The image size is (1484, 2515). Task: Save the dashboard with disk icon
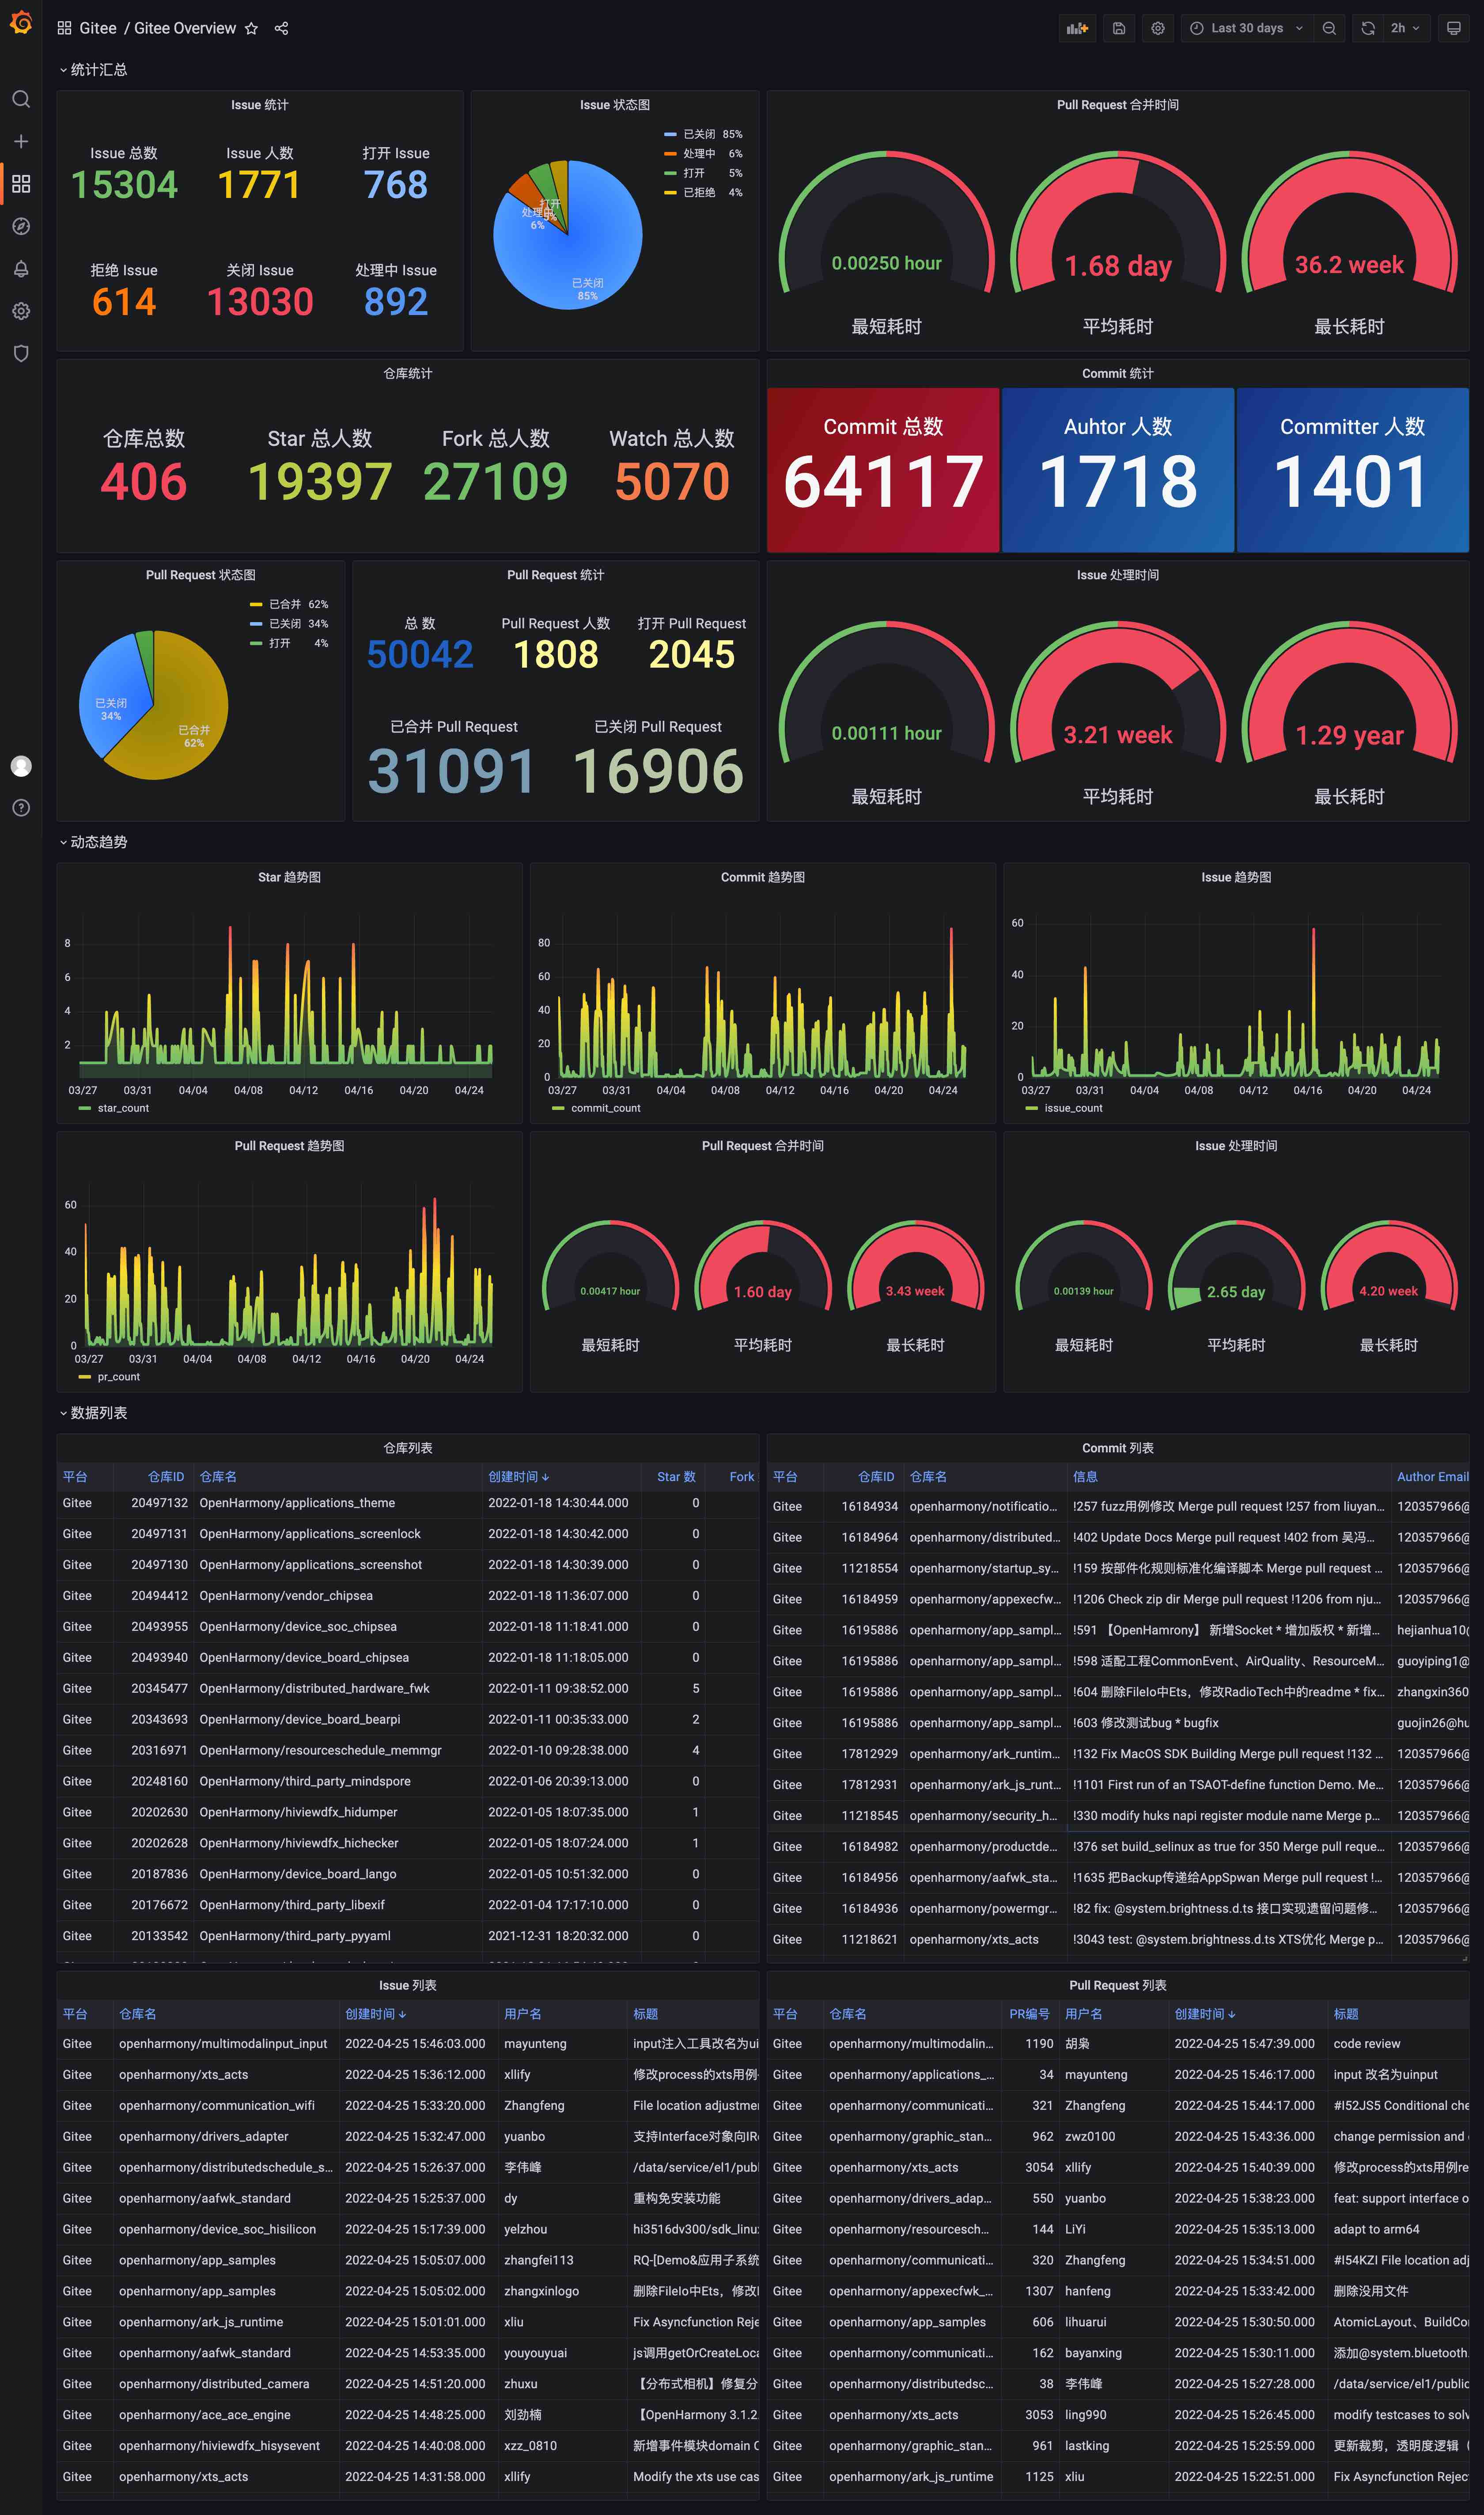(x=1119, y=28)
